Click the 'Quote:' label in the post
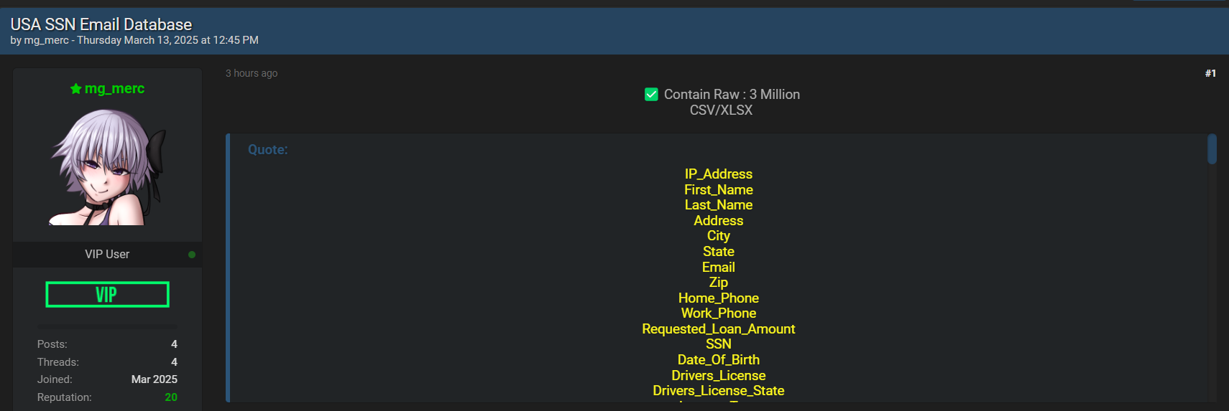Image resolution: width=1229 pixels, height=411 pixels. click(x=267, y=150)
